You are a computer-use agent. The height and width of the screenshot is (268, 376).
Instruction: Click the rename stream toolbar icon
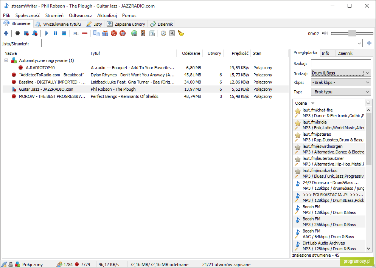pos(76,33)
